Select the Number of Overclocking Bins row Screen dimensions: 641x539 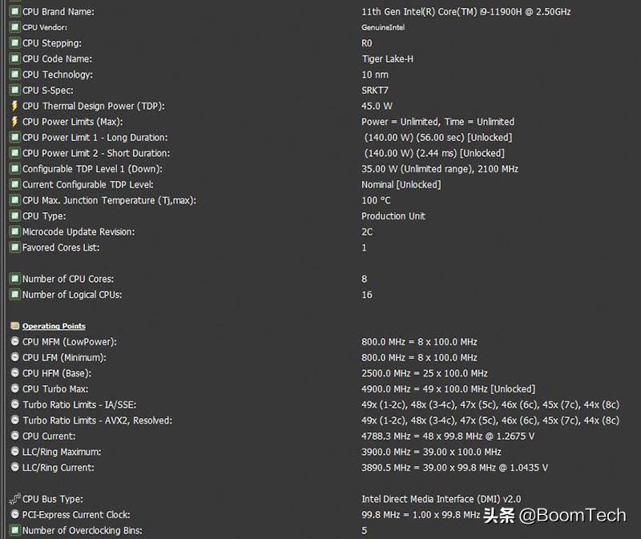pos(83,530)
